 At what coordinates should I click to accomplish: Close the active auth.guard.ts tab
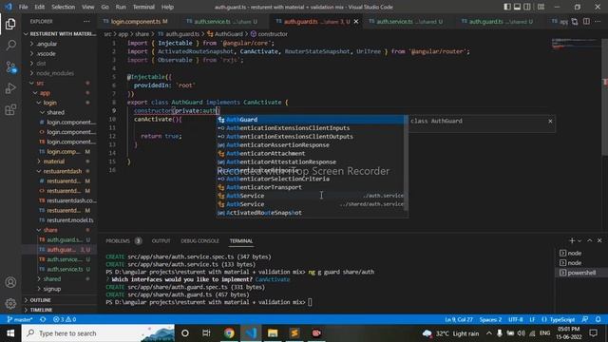tap(356, 21)
